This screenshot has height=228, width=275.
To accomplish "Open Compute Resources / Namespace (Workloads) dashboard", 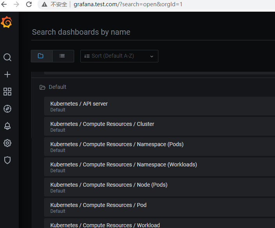I will point(160,167).
